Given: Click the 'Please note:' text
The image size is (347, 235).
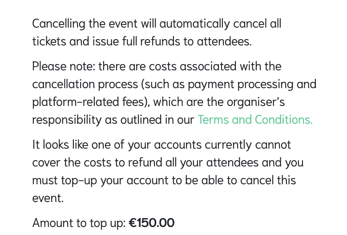Looking at the screenshot, I should coord(64,66).
